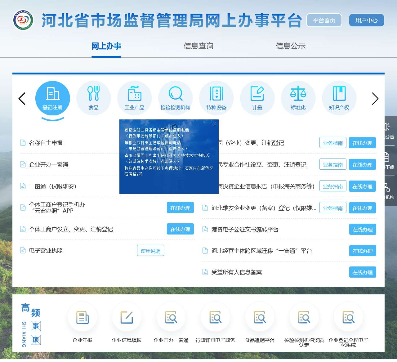Click 在线办理 for 河北雄安企业变更登记
Viewport: 397px width, 362px height.
[x=362, y=208]
